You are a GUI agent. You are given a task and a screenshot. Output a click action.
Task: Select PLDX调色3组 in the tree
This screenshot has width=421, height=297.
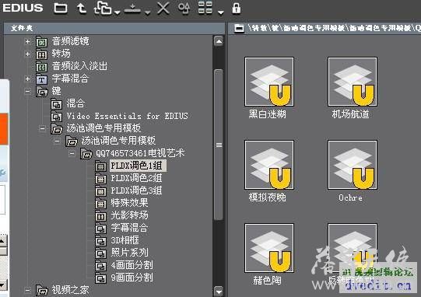[x=136, y=190]
